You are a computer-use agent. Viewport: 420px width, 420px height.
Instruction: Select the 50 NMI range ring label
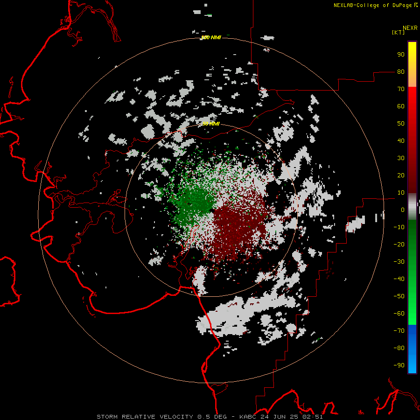211,124
